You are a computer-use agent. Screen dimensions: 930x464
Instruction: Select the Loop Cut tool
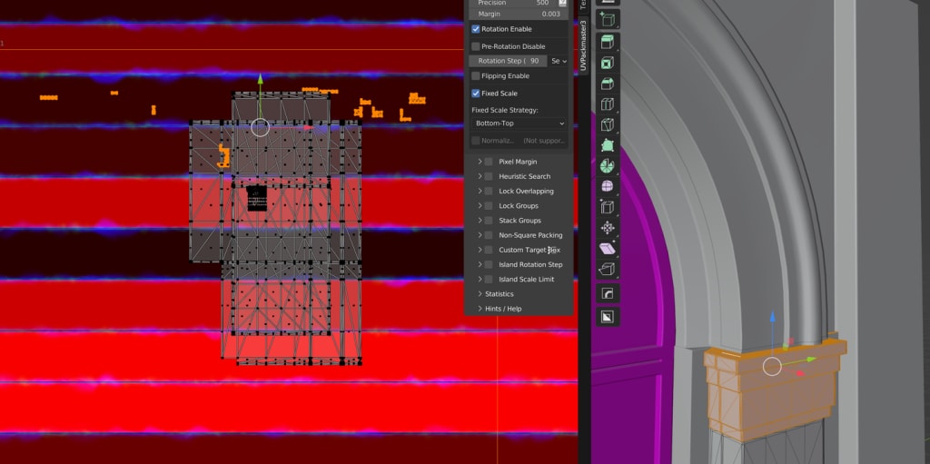[608, 104]
